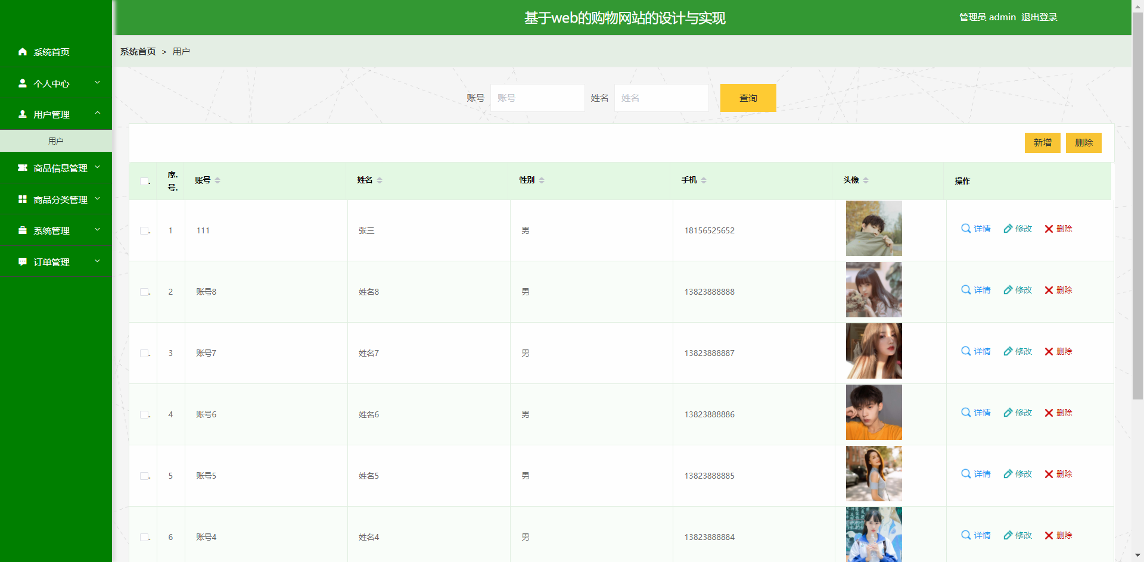Select the chat bubble icon beside 订单管理
Screen dimensions: 1144x562
coord(23,262)
